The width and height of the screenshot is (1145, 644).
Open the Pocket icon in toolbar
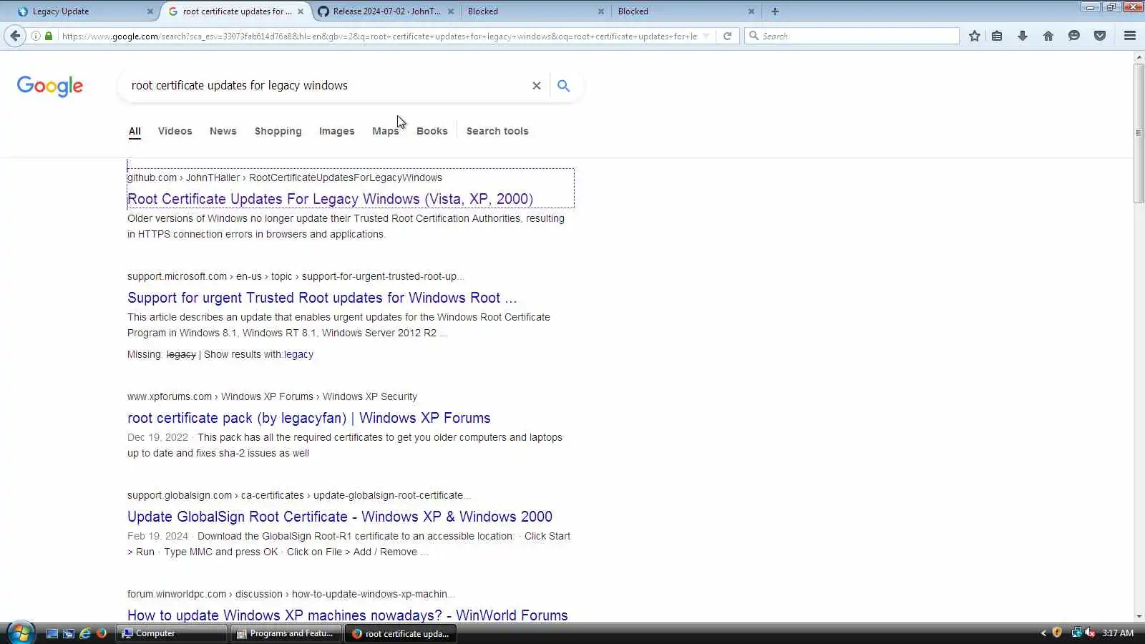tap(1100, 36)
